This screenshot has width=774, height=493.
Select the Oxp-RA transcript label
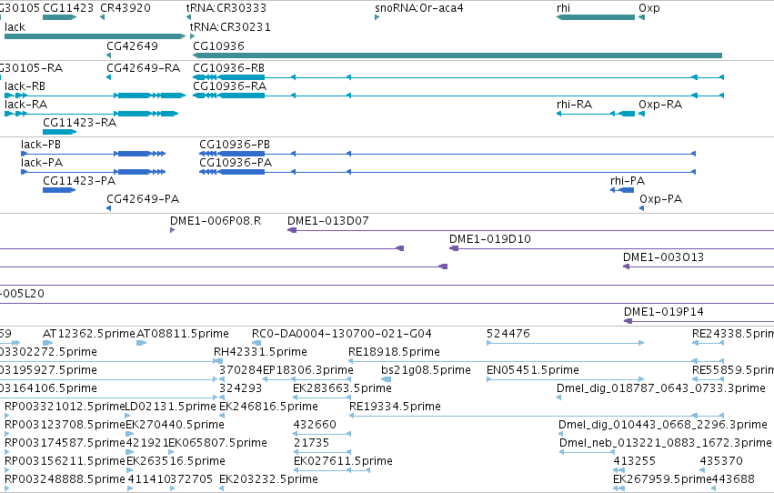[660, 104]
